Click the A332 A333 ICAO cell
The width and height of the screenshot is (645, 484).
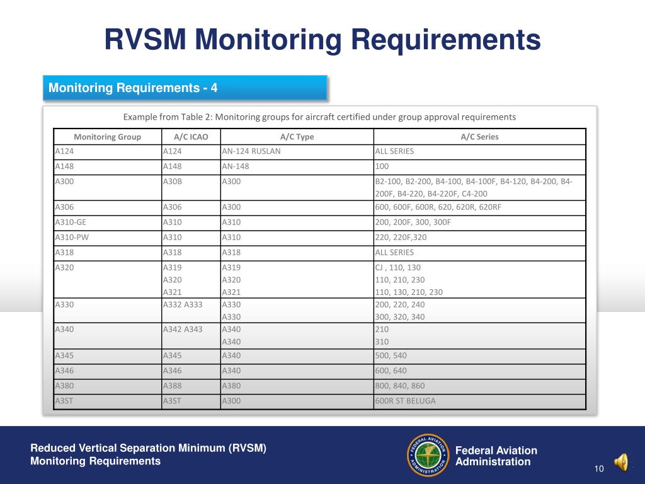click(191, 310)
